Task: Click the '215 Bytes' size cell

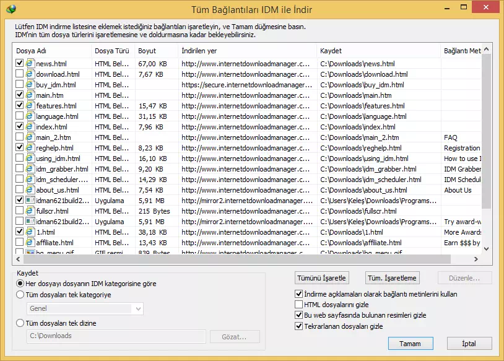Action: coord(154,211)
